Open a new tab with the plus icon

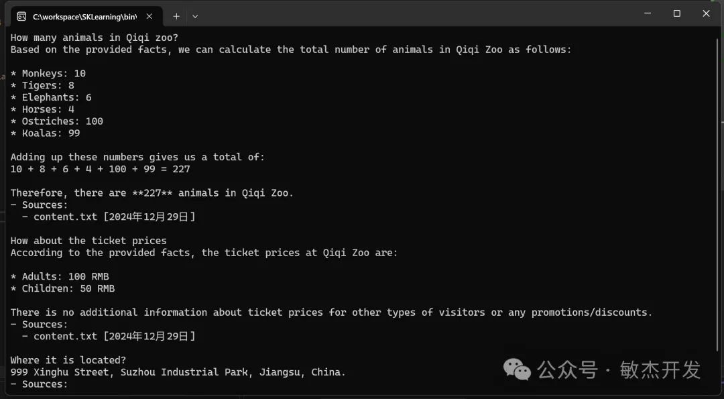point(176,17)
